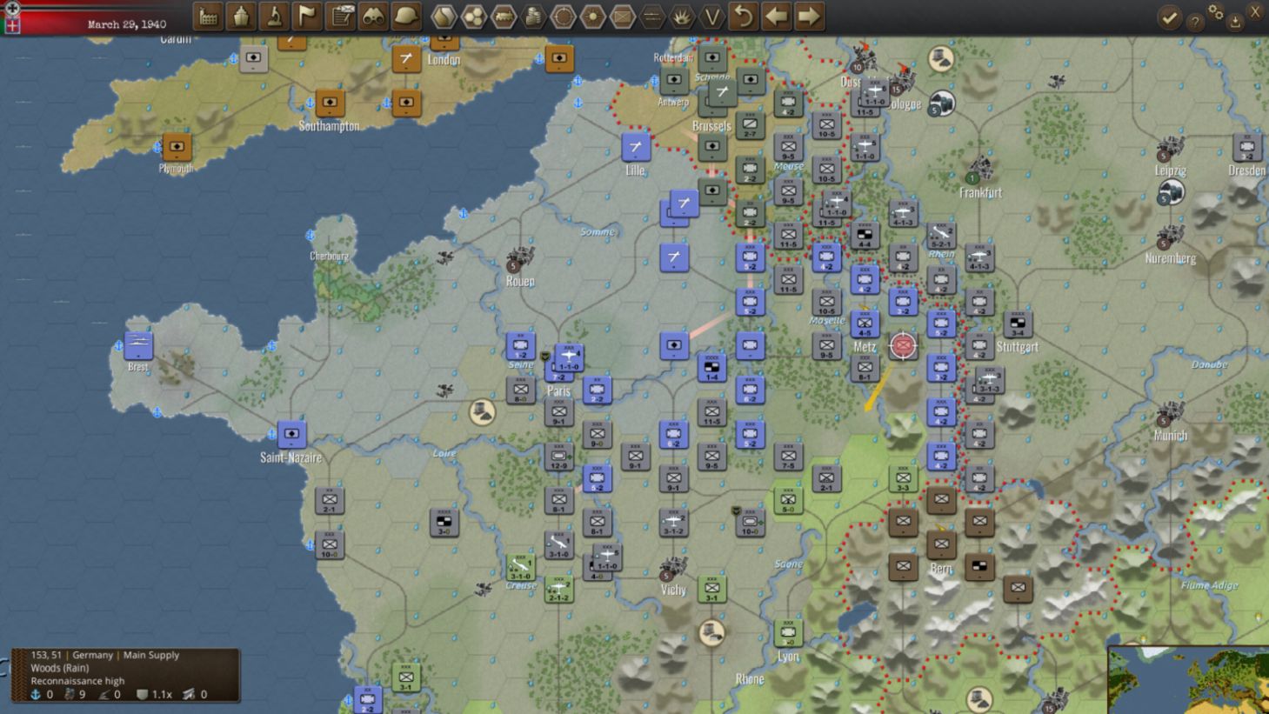Screen dimensions: 1269x714
Task: Click the date March 29, 1940
Action: pyautogui.click(x=127, y=24)
